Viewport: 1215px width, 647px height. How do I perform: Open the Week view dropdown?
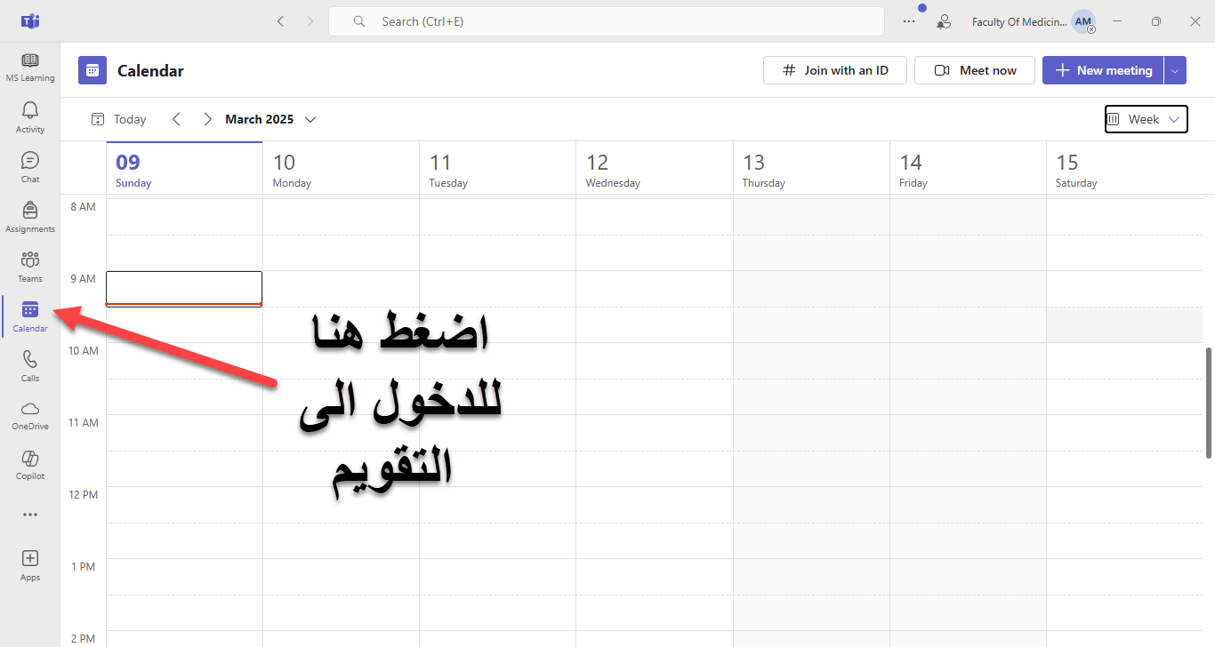(1146, 119)
